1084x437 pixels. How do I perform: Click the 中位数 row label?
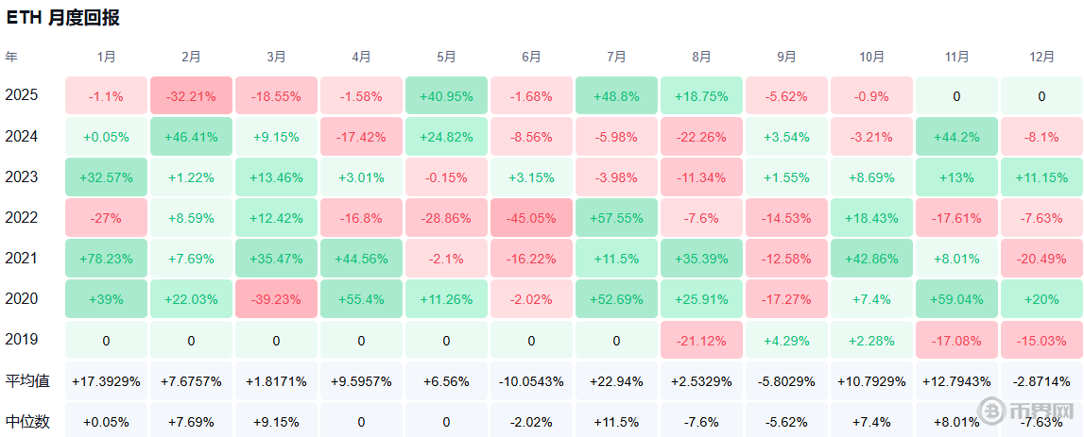[x=26, y=422]
